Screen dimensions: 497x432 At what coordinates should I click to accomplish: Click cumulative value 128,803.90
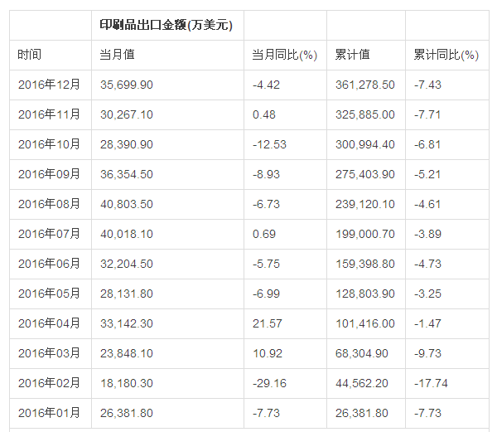[x=364, y=294]
